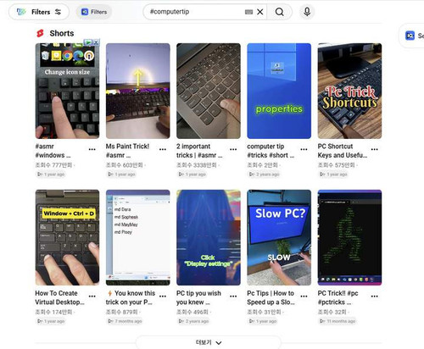The width and height of the screenshot is (424, 349).
Task: Open more options for '2 important tricks' short
Action: coord(233,149)
